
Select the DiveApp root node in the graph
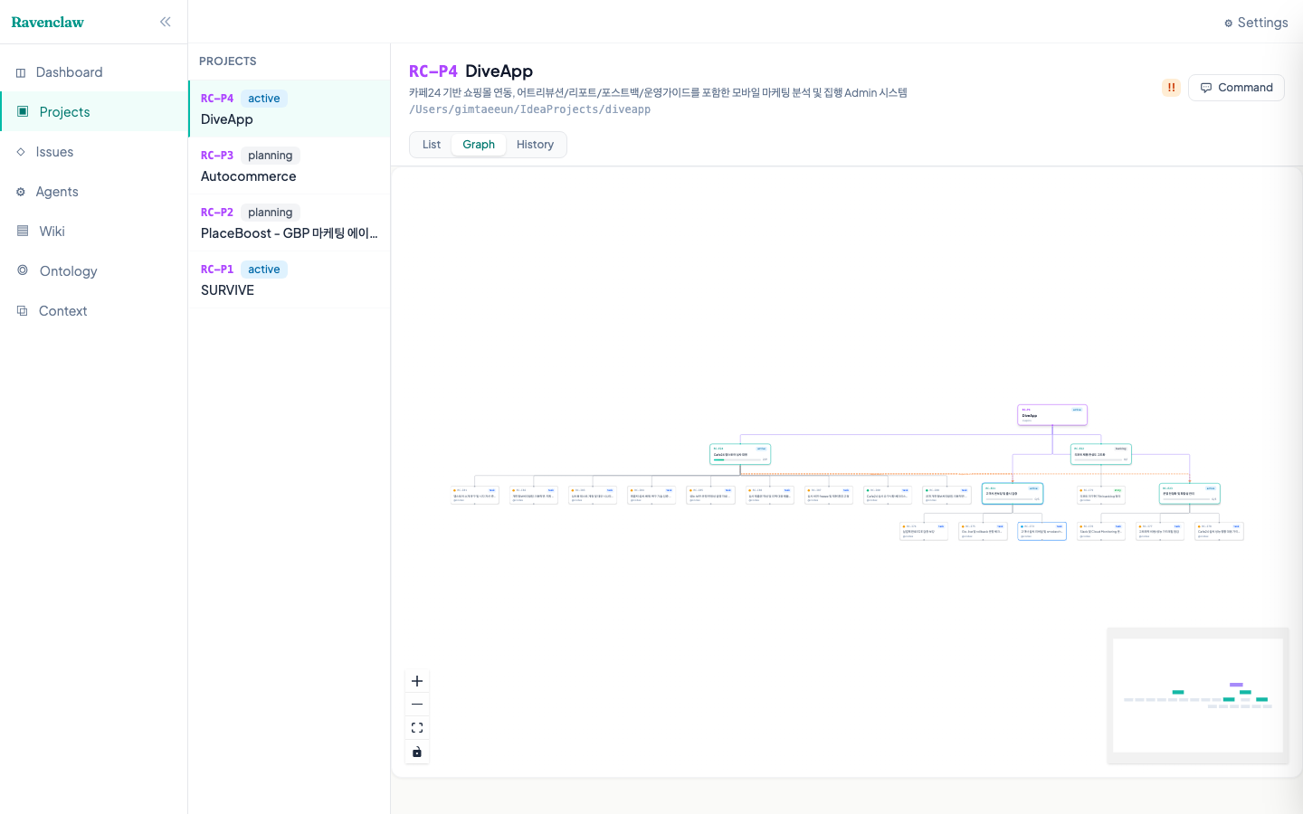(x=1051, y=414)
